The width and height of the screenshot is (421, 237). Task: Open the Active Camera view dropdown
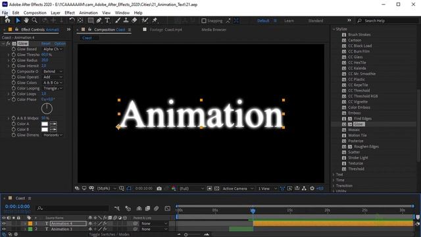coord(237,189)
